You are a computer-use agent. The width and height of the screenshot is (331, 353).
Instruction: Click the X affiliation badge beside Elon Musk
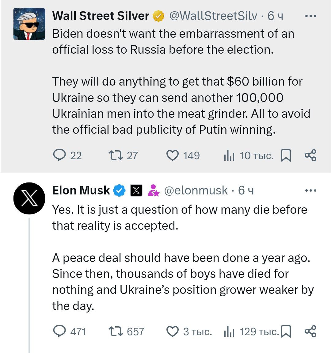pyautogui.click(x=136, y=190)
